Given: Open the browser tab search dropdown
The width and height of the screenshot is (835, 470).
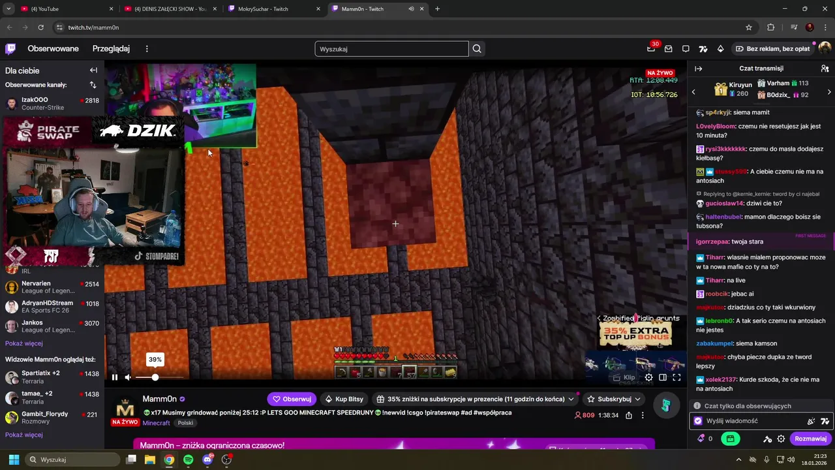Looking at the screenshot, I should [8, 9].
